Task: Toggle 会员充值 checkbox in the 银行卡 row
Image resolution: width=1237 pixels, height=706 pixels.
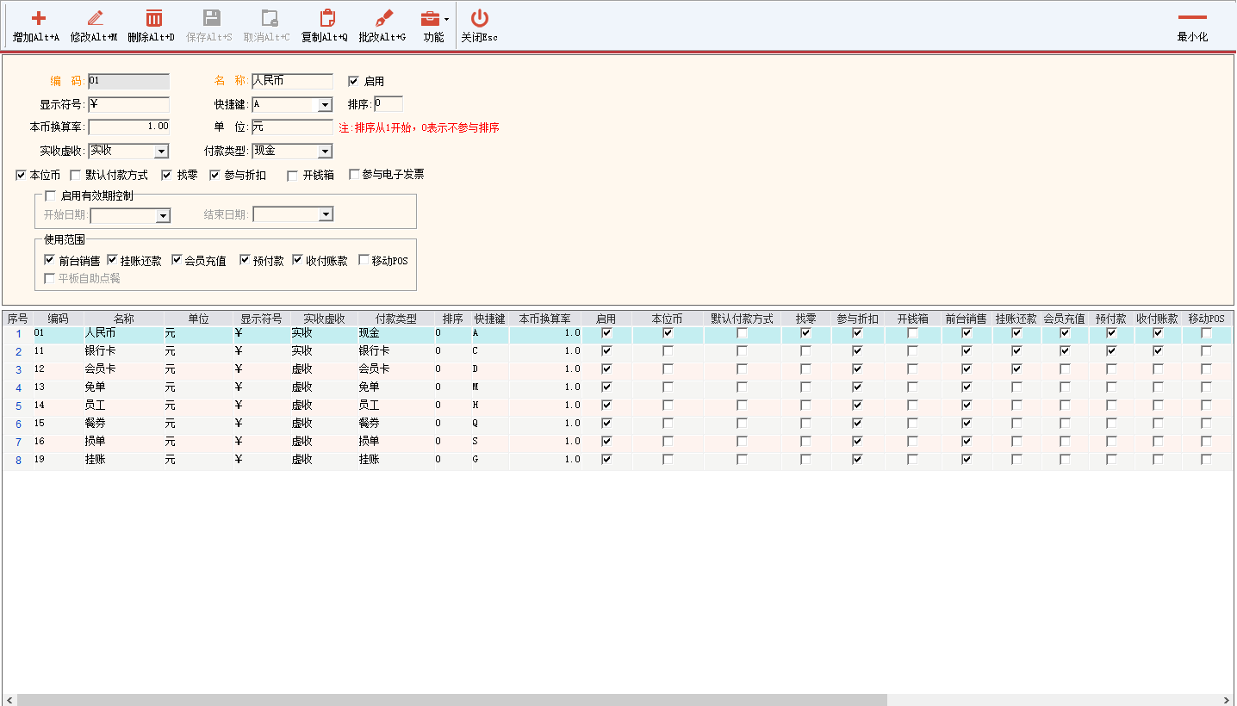Action: point(1065,351)
